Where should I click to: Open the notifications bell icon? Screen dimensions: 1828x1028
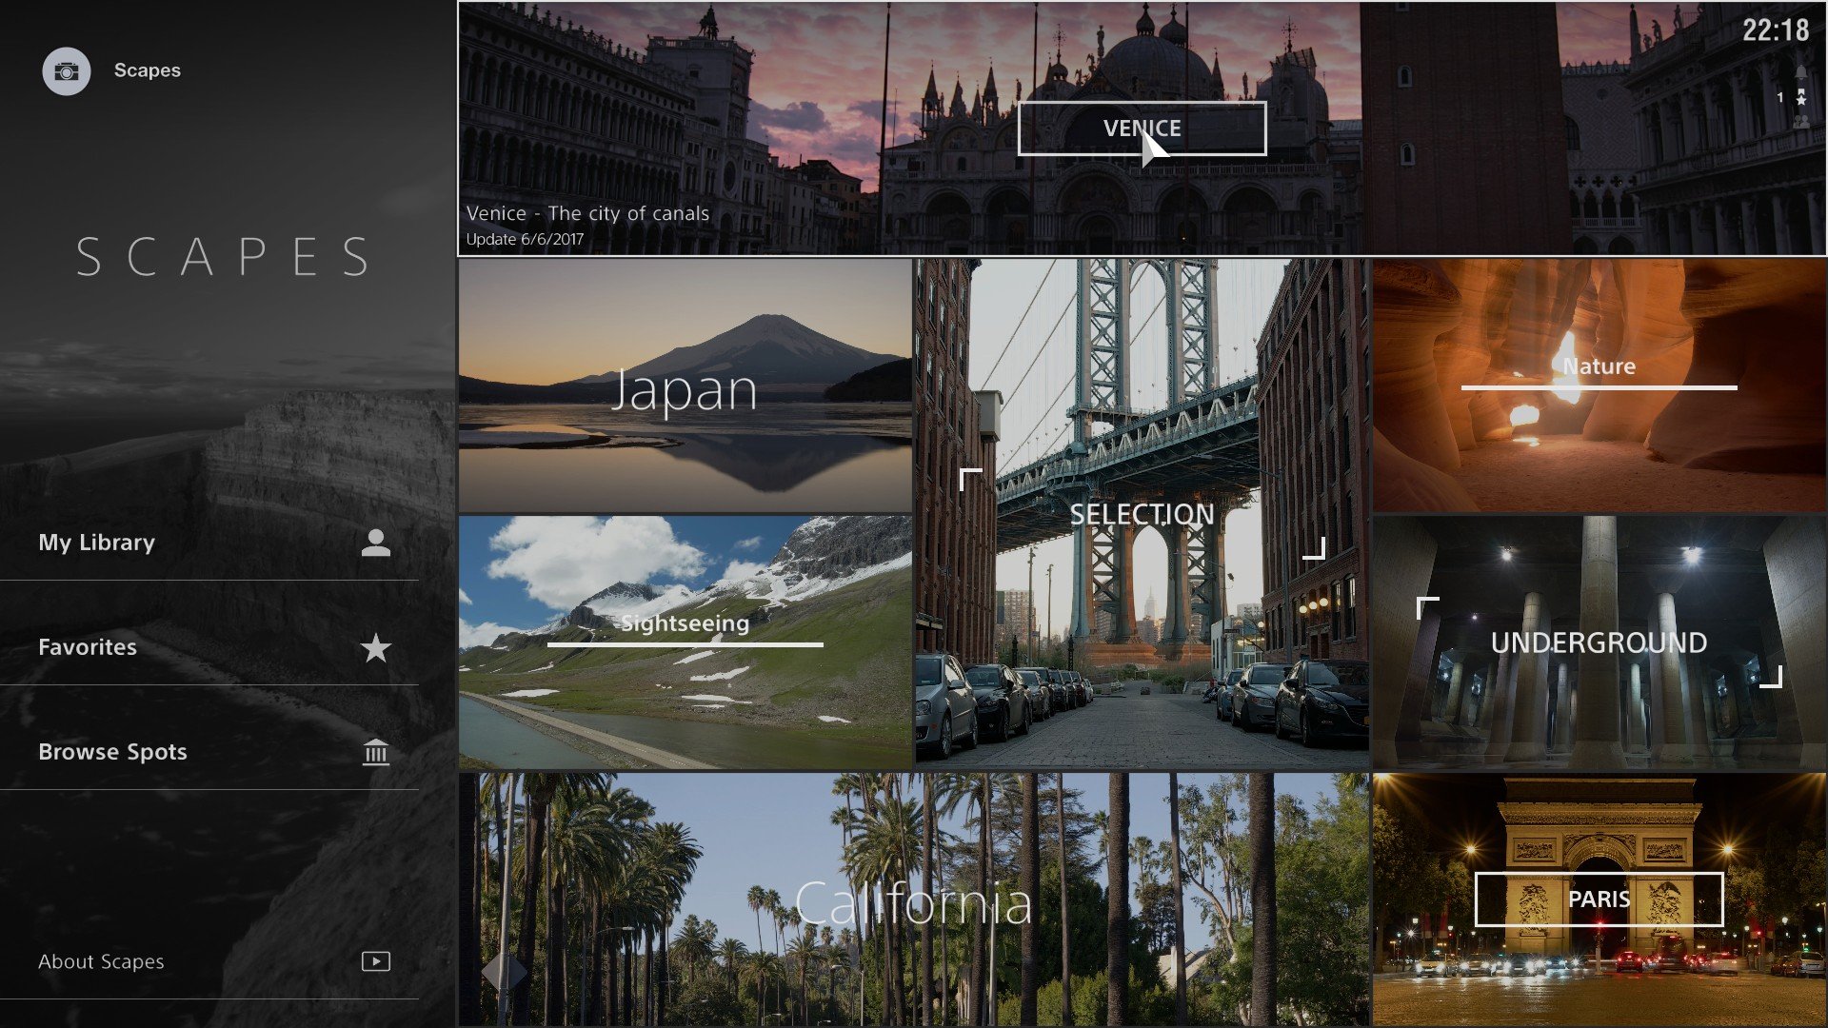tap(1801, 71)
